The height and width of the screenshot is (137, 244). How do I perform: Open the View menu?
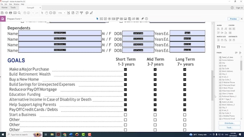click(10, 4)
